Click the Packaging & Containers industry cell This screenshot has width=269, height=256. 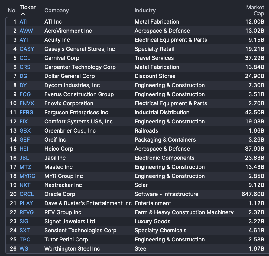coord(165,140)
